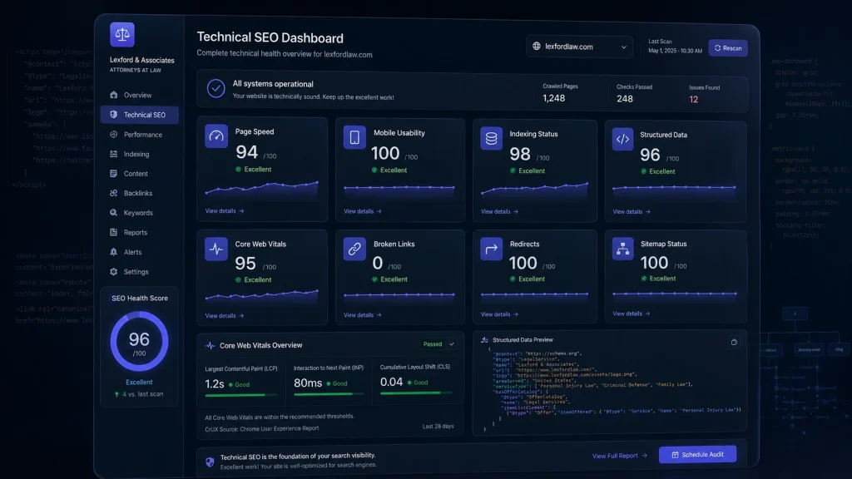
Task: Click the Page Speed trend sparkline
Action: pyautogui.click(x=262, y=189)
